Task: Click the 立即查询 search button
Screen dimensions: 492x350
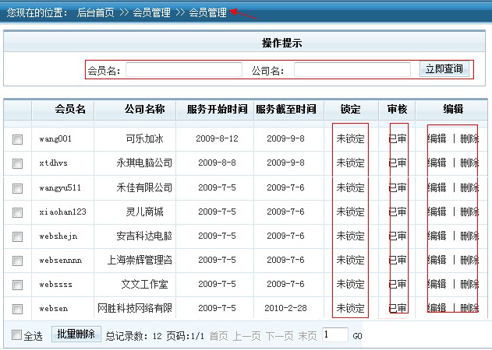Action: [x=444, y=69]
